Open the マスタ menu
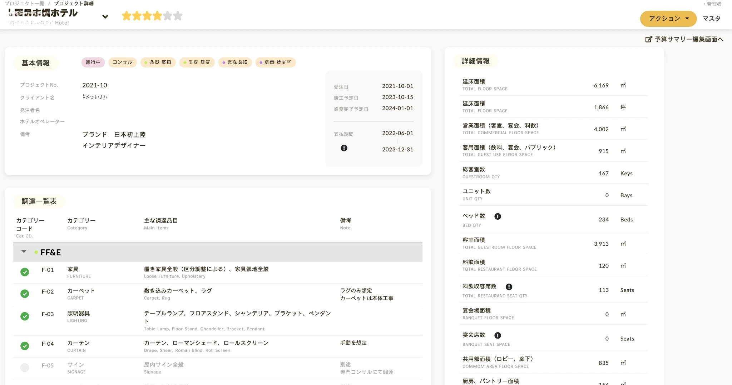The height and width of the screenshot is (385, 732). tap(711, 19)
